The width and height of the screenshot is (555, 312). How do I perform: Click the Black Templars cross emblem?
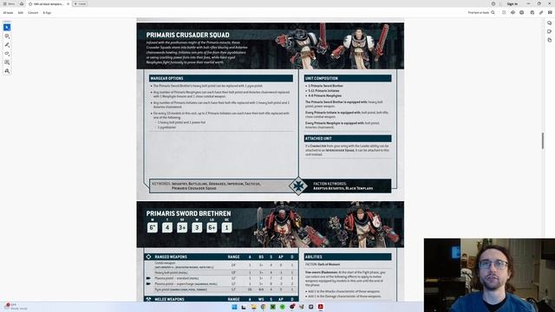(x=298, y=186)
